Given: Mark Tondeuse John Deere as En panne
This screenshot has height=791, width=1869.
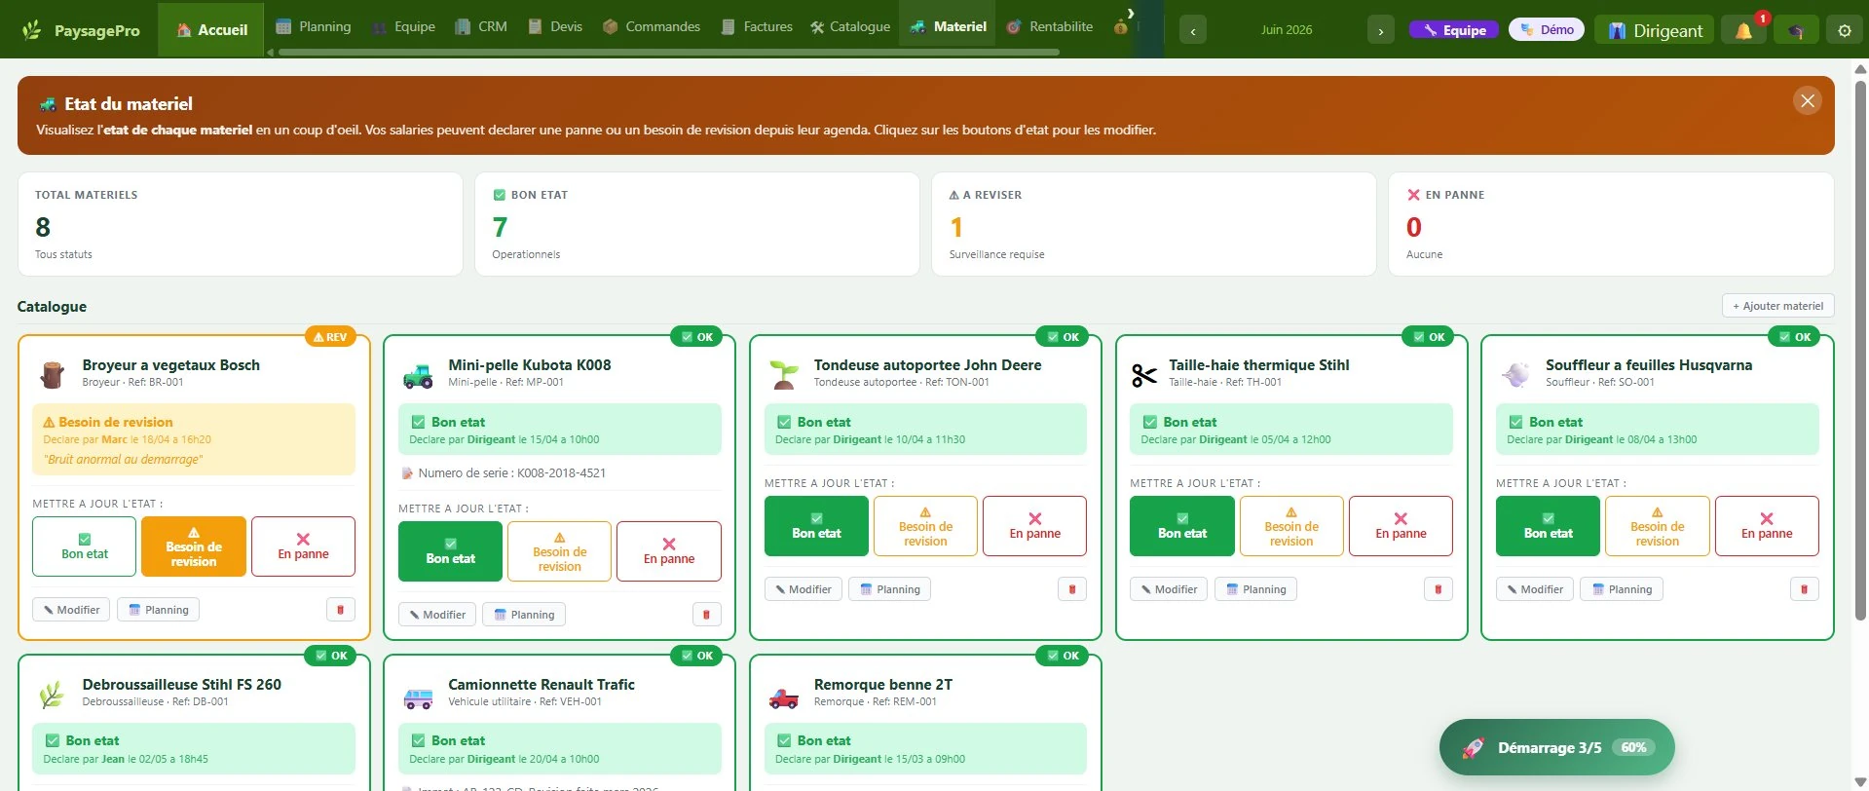Looking at the screenshot, I should point(1034,526).
